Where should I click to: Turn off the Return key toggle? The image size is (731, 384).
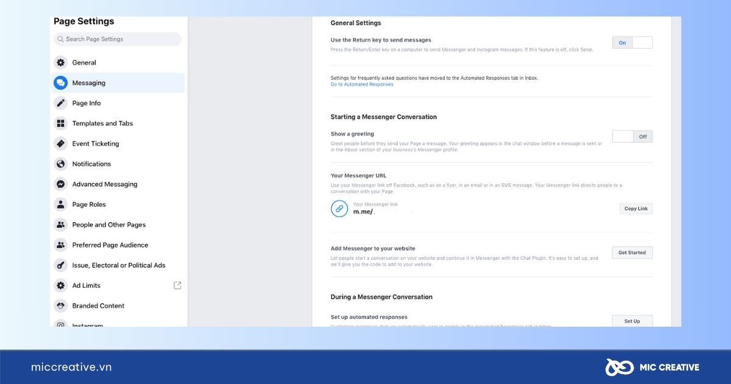632,43
